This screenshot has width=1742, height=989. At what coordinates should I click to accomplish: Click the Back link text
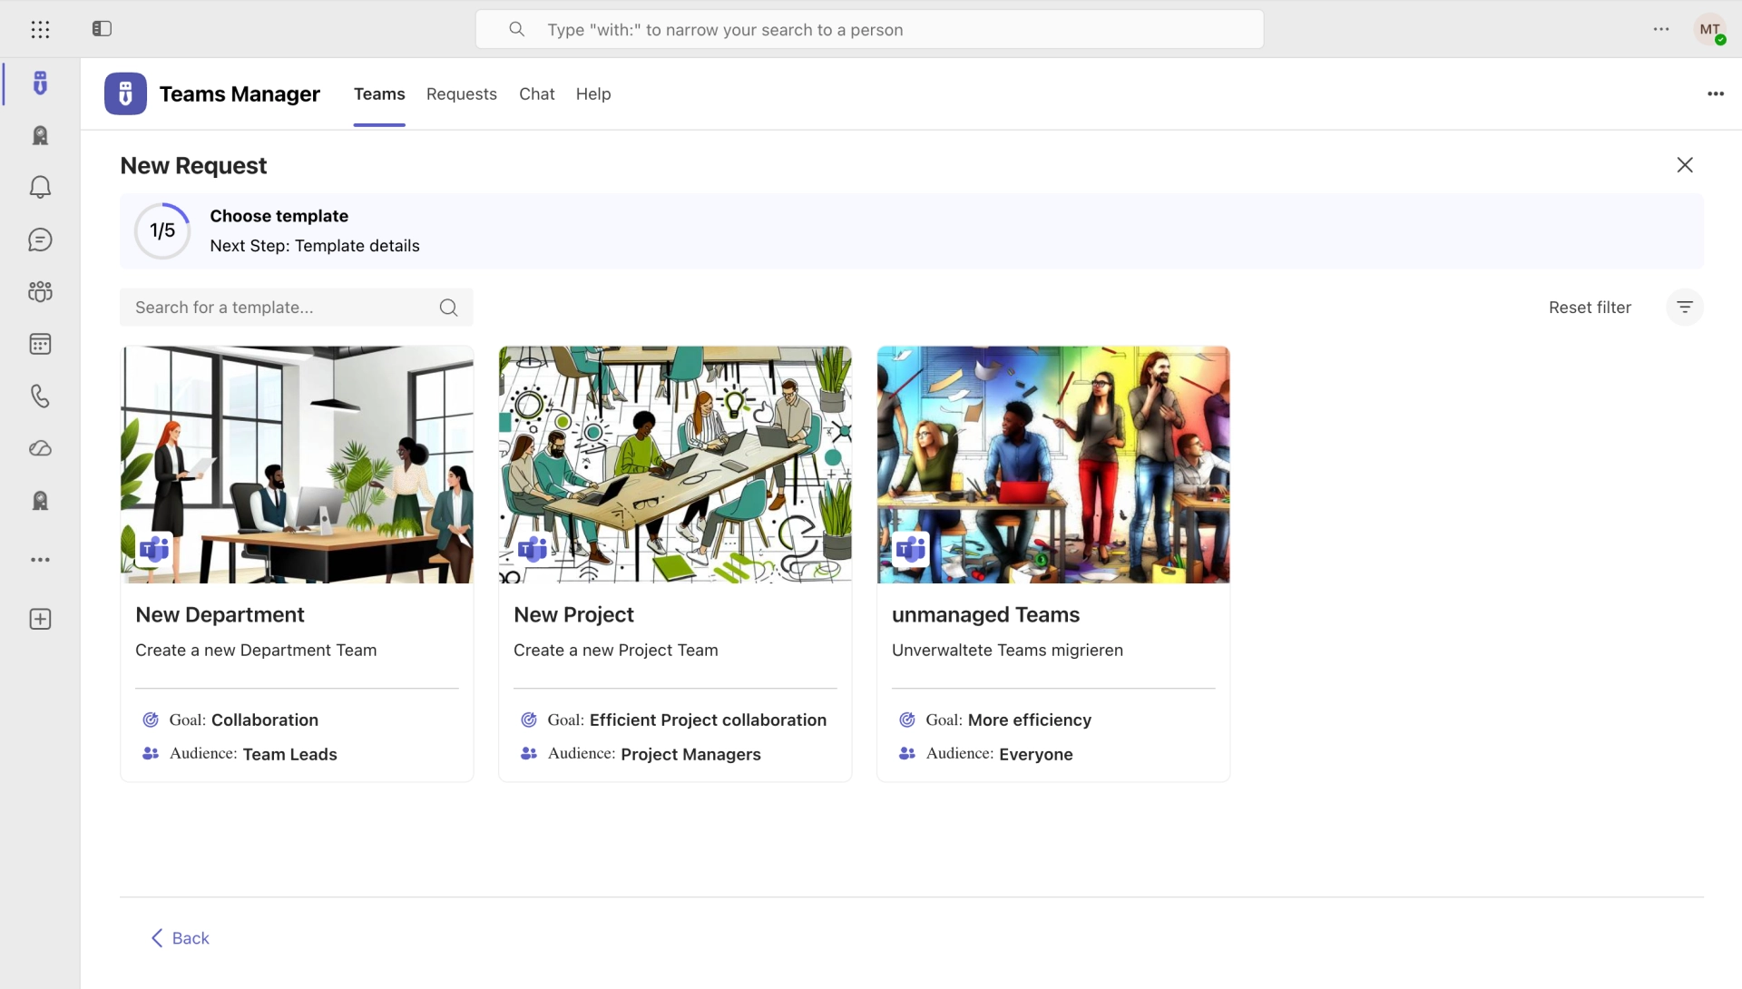pyautogui.click(x=191, y=938)
